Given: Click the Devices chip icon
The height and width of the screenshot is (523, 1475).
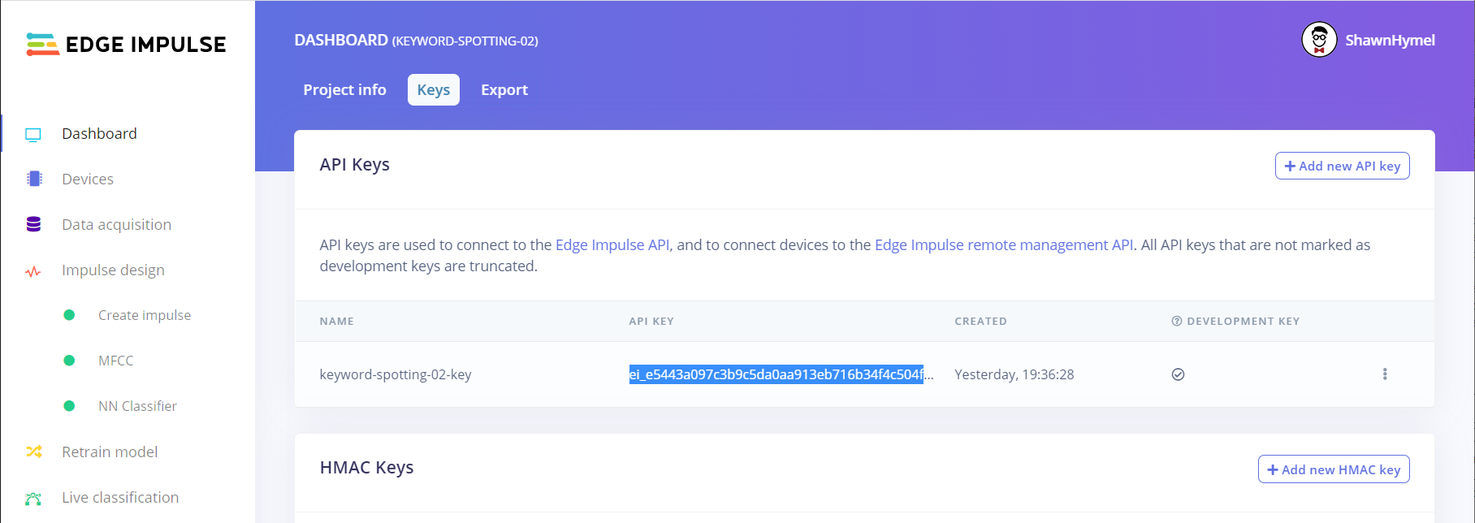Looking at the screenshot, I should click(34, 179).
